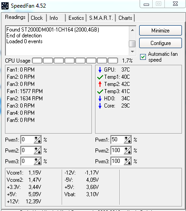Click the 'End of detection' log line
186x211 pixels.
tap(24, 36)
